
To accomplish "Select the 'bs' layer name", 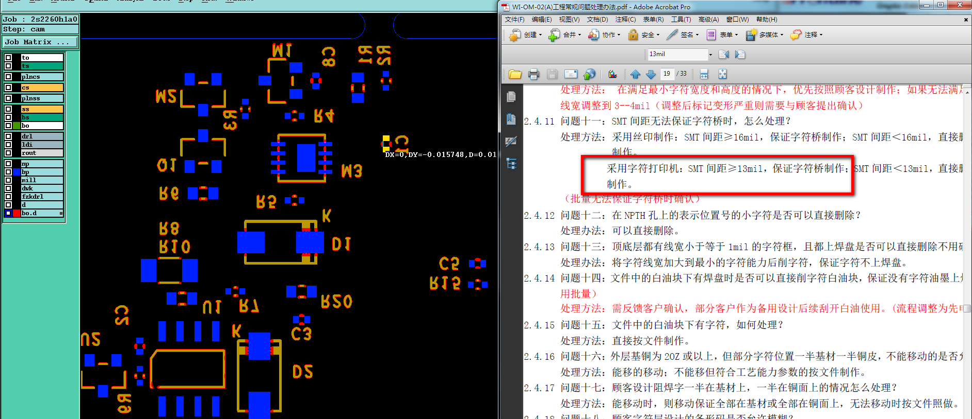I will [42, 117].
